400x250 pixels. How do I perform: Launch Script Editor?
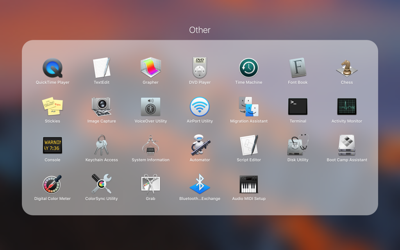pyautogui.click(x=249, y=145)
